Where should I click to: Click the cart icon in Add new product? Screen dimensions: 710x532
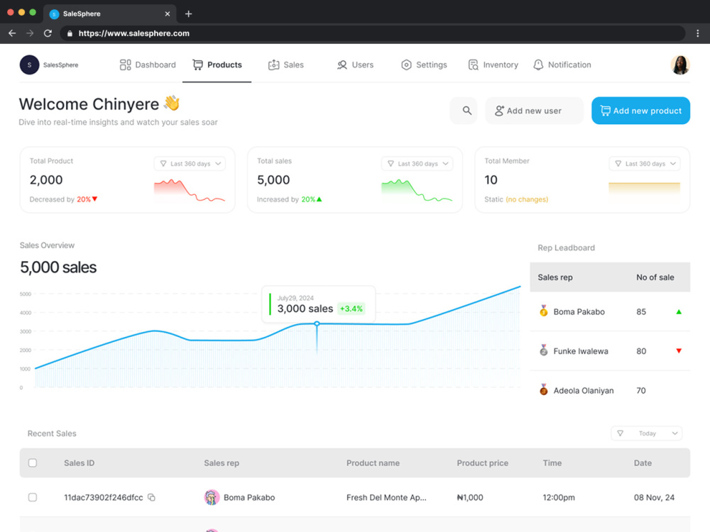click(606, 111)
